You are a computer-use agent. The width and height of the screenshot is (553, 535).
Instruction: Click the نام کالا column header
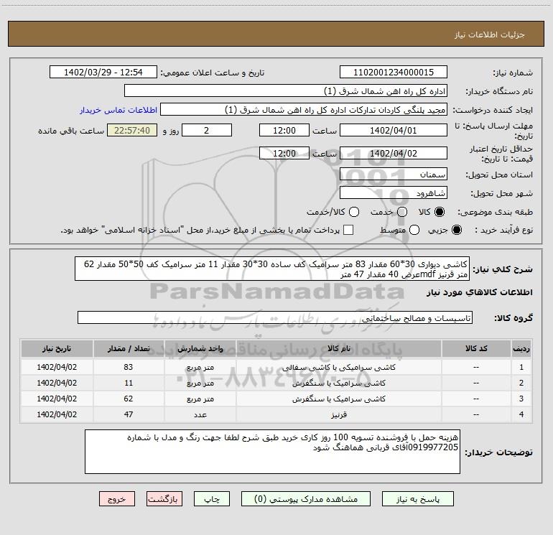(344, 348)
